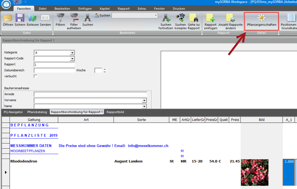This screenshot has height=189, width=297.
Task: Toggle the verbucht checkbox
Action: pos(36,76)
